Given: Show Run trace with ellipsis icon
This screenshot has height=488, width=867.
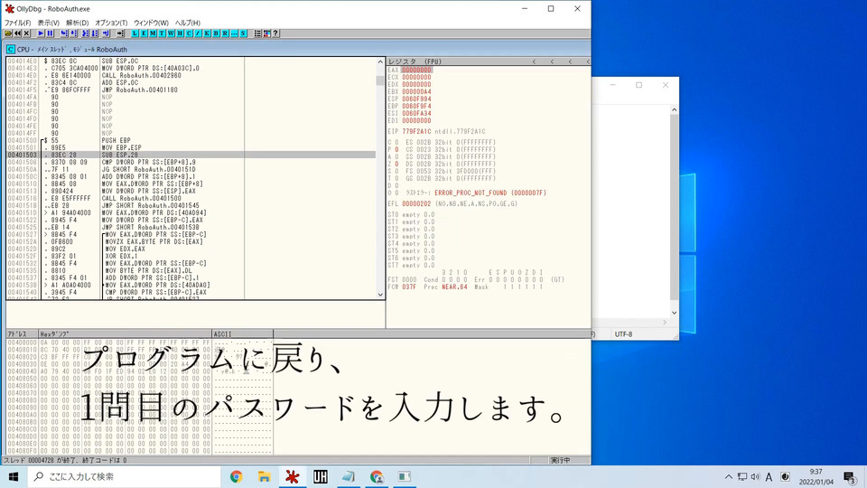Looking at the screenshot, I should click(234, 33).
